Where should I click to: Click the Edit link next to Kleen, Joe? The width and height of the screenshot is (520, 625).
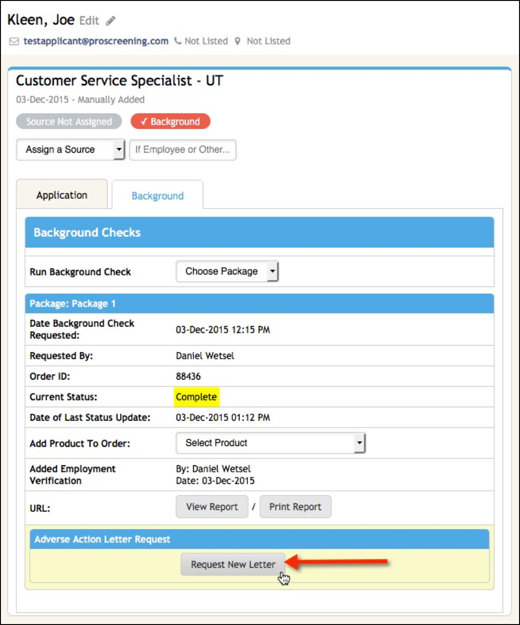coord(89,21)
